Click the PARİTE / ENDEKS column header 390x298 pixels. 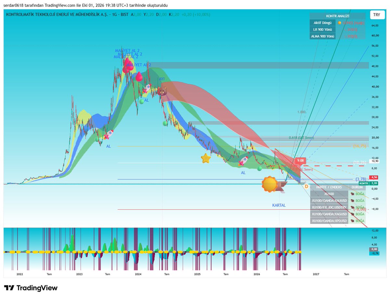tap(329, 187)
